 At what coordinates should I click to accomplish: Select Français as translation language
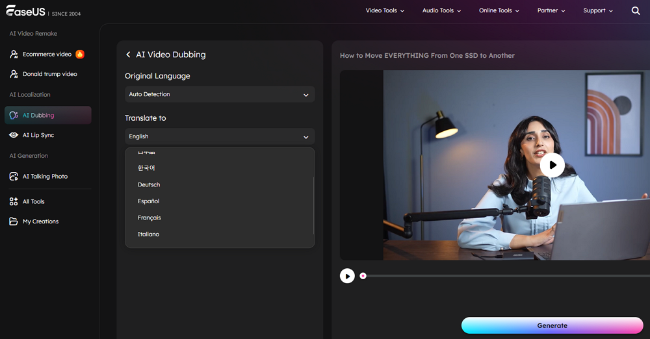(149, 218)
